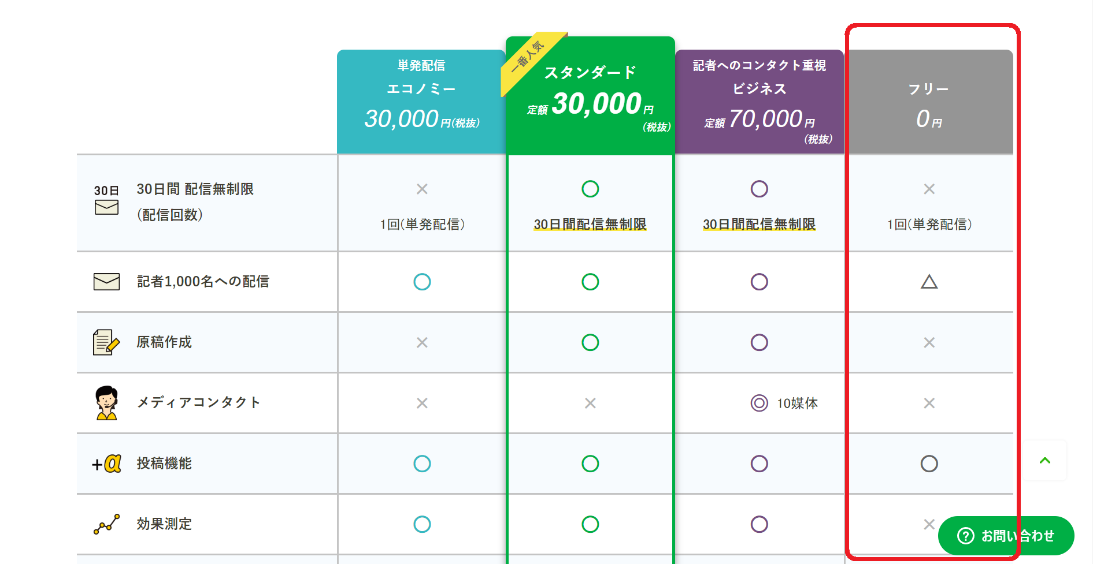The width and height of the screenshot is (1093, 564).
Task: Select the triangle in the フリー 記者配信 cell
Action: [929, 282]
